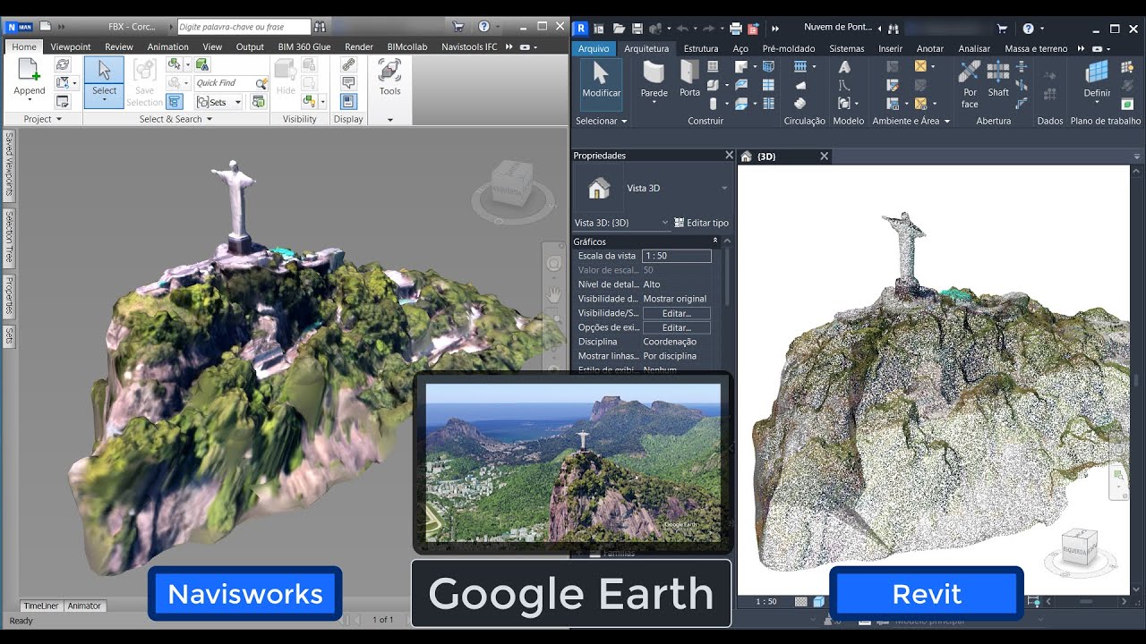This screenshot has height=644, width=1146.
Task: Click the Navisworks infocenter search binoculars icon
Action: point(320,27)
